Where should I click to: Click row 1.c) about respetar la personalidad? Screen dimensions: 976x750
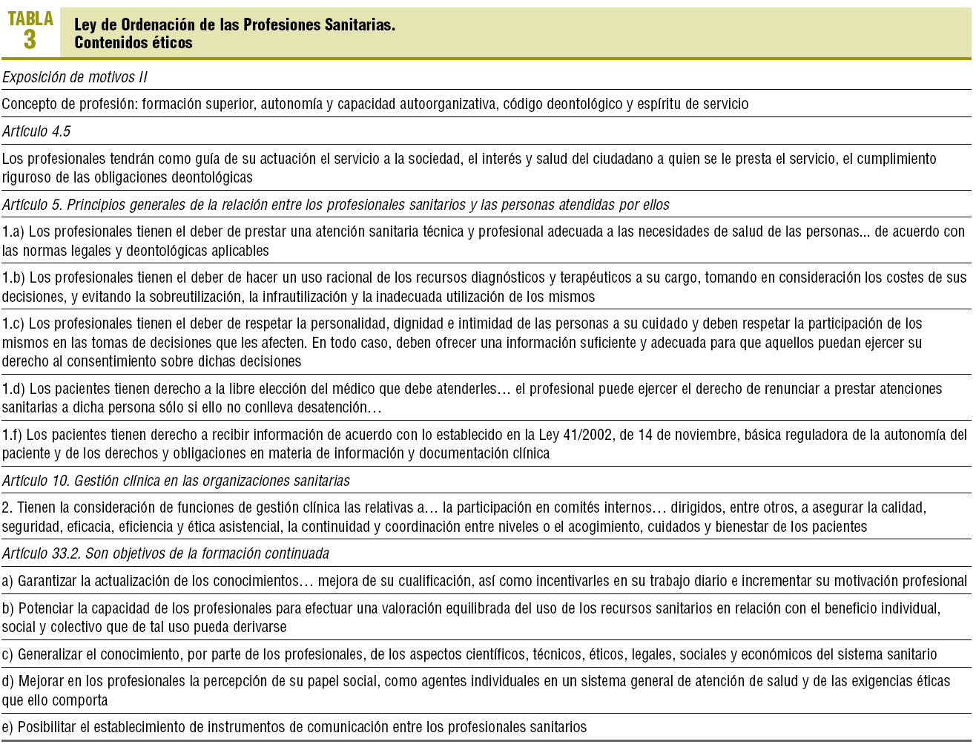[x=461, y=342]
